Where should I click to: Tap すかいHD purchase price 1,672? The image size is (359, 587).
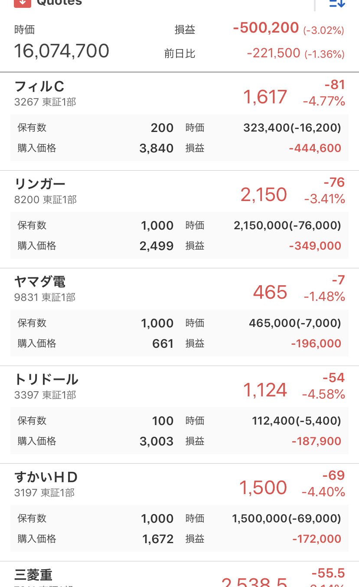[x=158, y=539]
